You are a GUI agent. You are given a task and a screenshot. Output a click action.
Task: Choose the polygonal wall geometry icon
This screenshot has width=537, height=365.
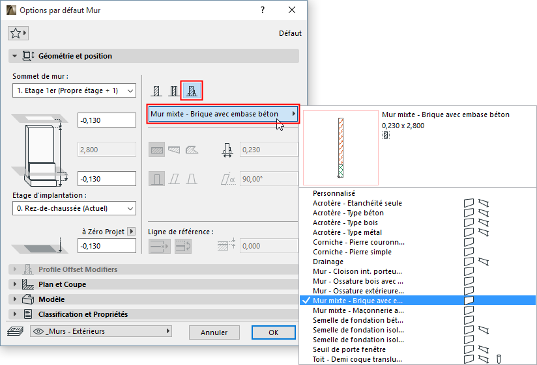[192, 150]
